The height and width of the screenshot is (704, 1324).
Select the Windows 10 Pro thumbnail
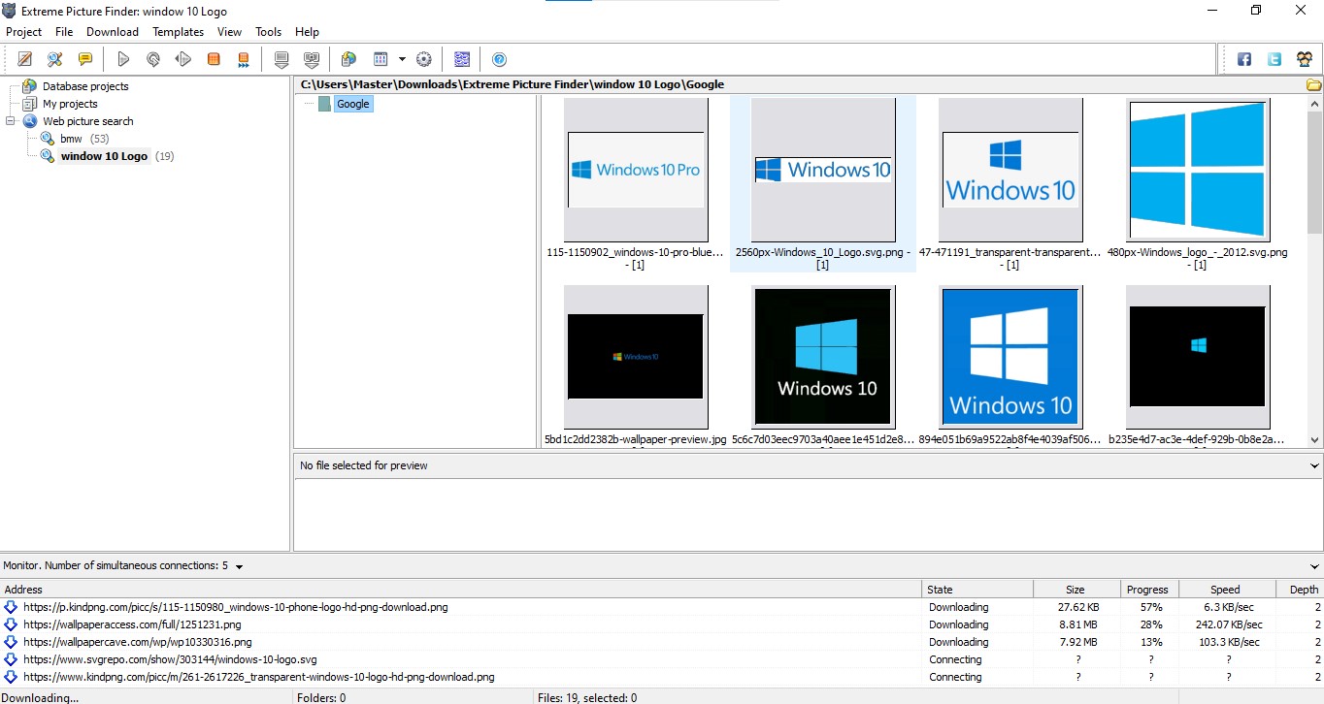tap(636, 170)
